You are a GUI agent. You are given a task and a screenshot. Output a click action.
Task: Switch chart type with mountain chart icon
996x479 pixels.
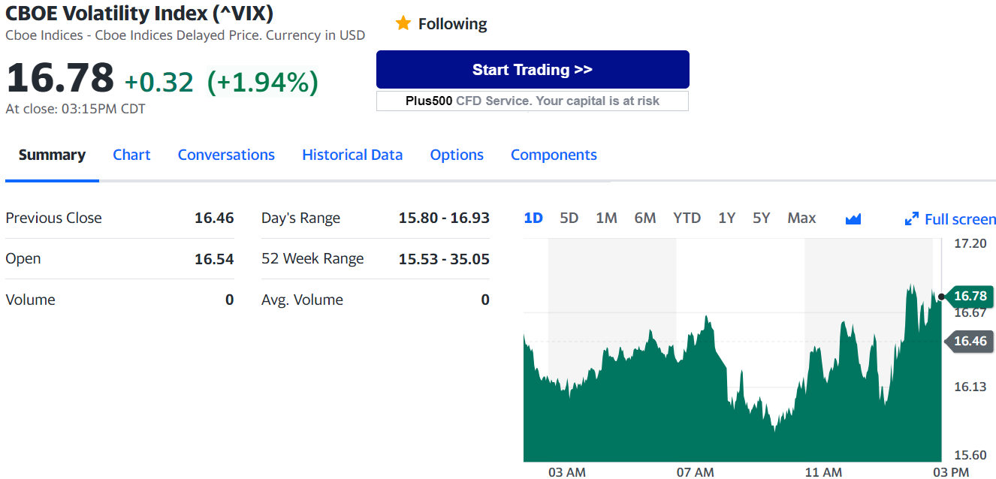click(853, 219)
